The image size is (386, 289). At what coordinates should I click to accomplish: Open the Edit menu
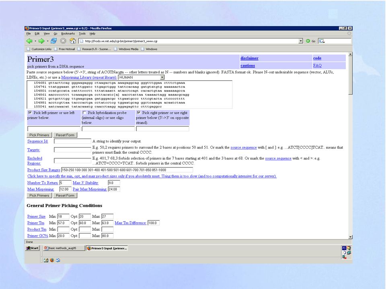(x=37, y=34)
